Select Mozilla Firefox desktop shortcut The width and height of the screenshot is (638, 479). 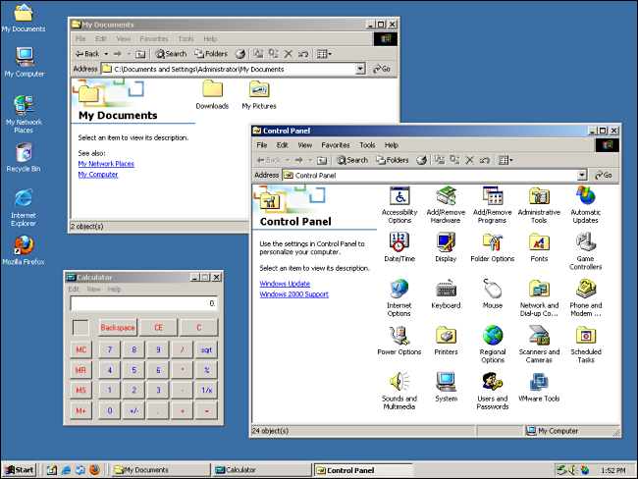24,250
